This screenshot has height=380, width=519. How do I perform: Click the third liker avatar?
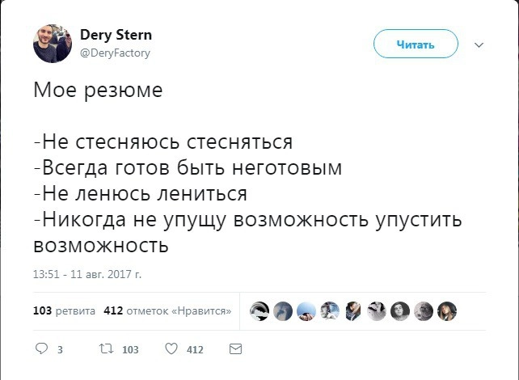click(306, 310)
